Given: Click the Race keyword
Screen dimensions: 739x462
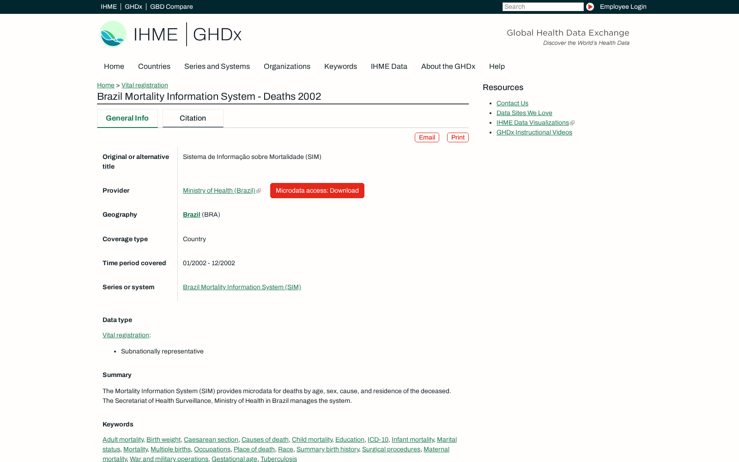Looking at the screenshot, I should click(285, 449).
